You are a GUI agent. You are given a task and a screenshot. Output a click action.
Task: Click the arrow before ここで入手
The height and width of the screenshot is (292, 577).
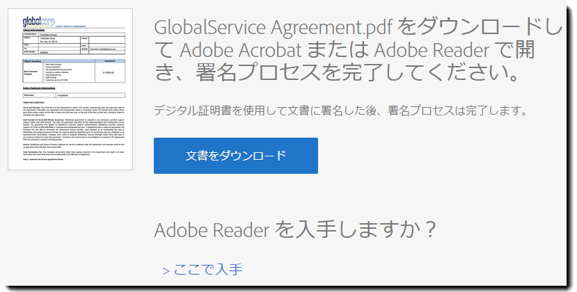tap(166, 270)
